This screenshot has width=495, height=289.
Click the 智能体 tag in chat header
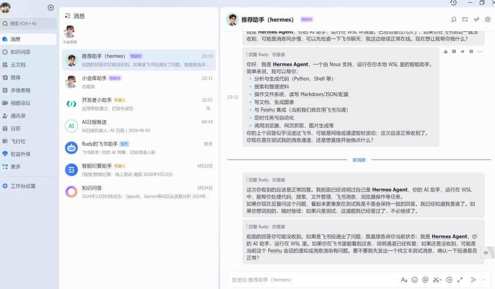[x=306, y=19]
